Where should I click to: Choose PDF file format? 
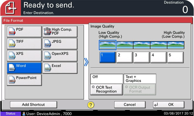tap(24, 32)
